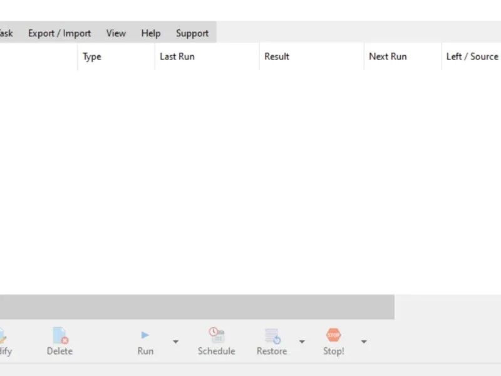Open the Help menu
The height and width of the screenshot is (376, 501).
pos(151,33)
